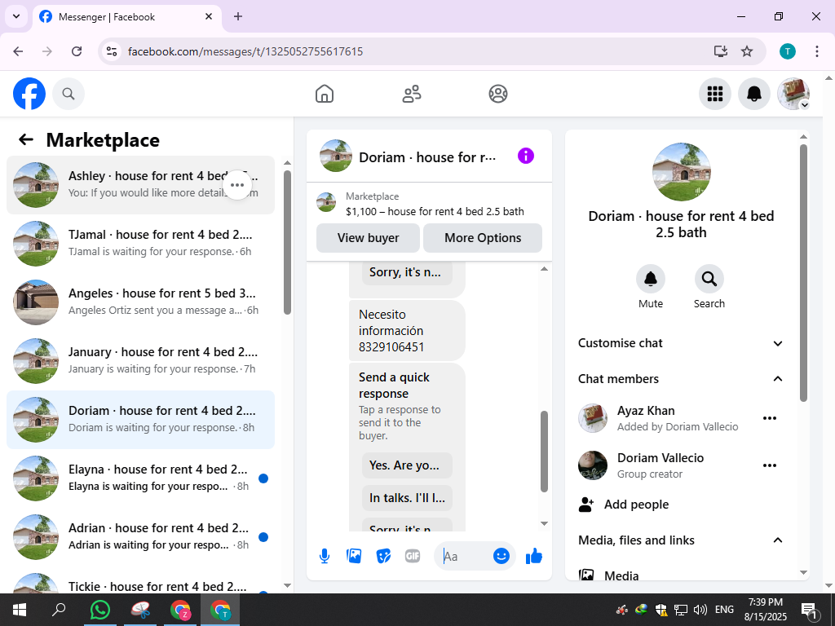The height and width of the screenshot is (626, 835).
Task: Go back using the Marketplace back arrow
Action: tap(26, 140)
